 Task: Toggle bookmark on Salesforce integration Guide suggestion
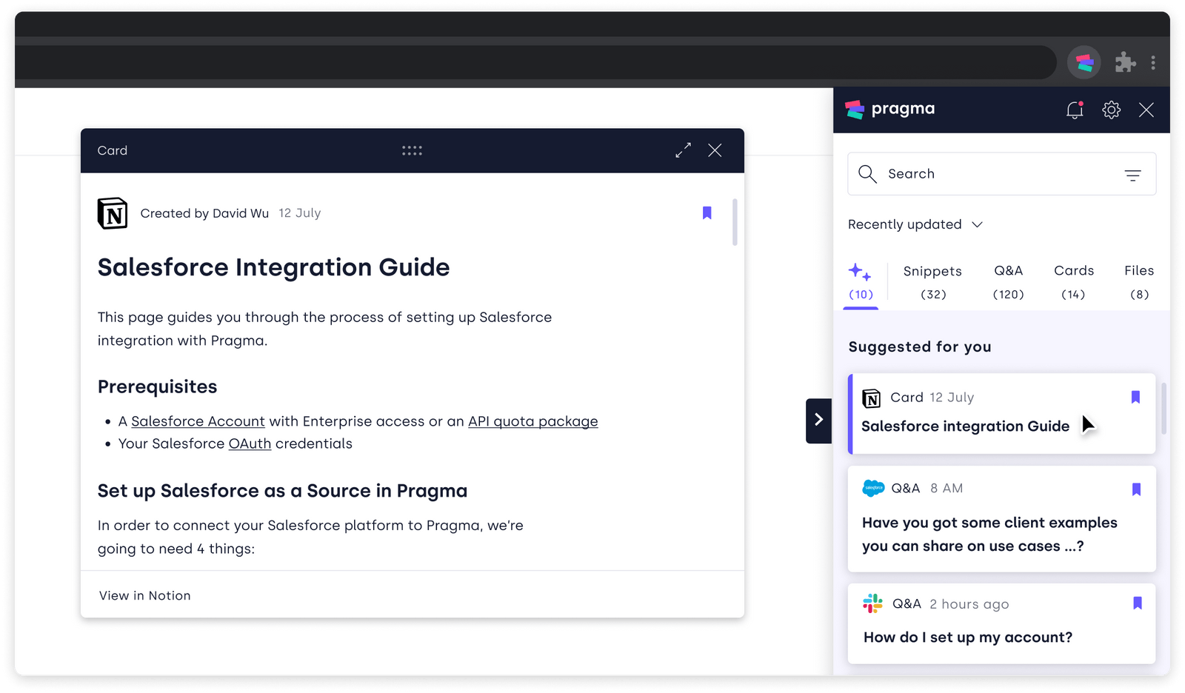[1135, 398]
